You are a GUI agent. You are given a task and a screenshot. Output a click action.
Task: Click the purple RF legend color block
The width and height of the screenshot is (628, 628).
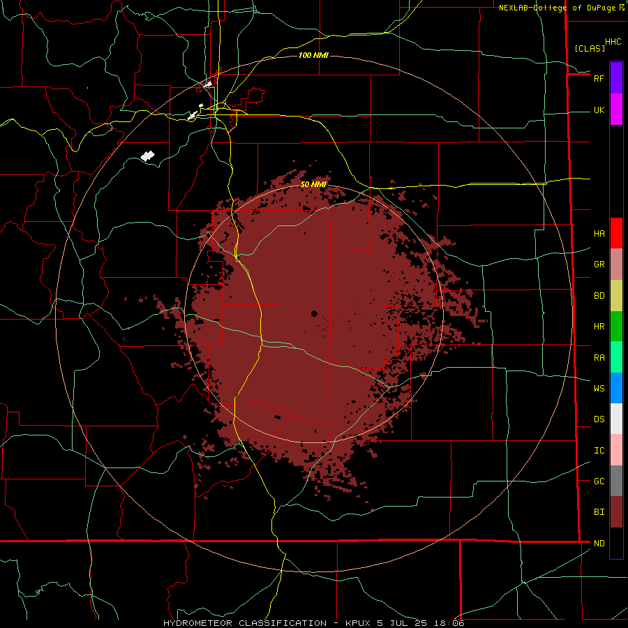[616, 78]
